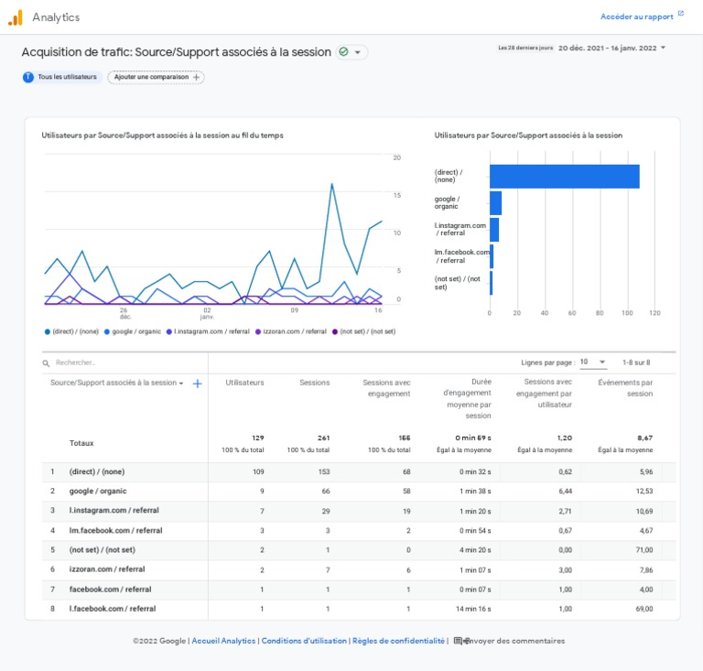Click the search magnifier icon in table
Screen dimensions: 703x671
[46, 363]
